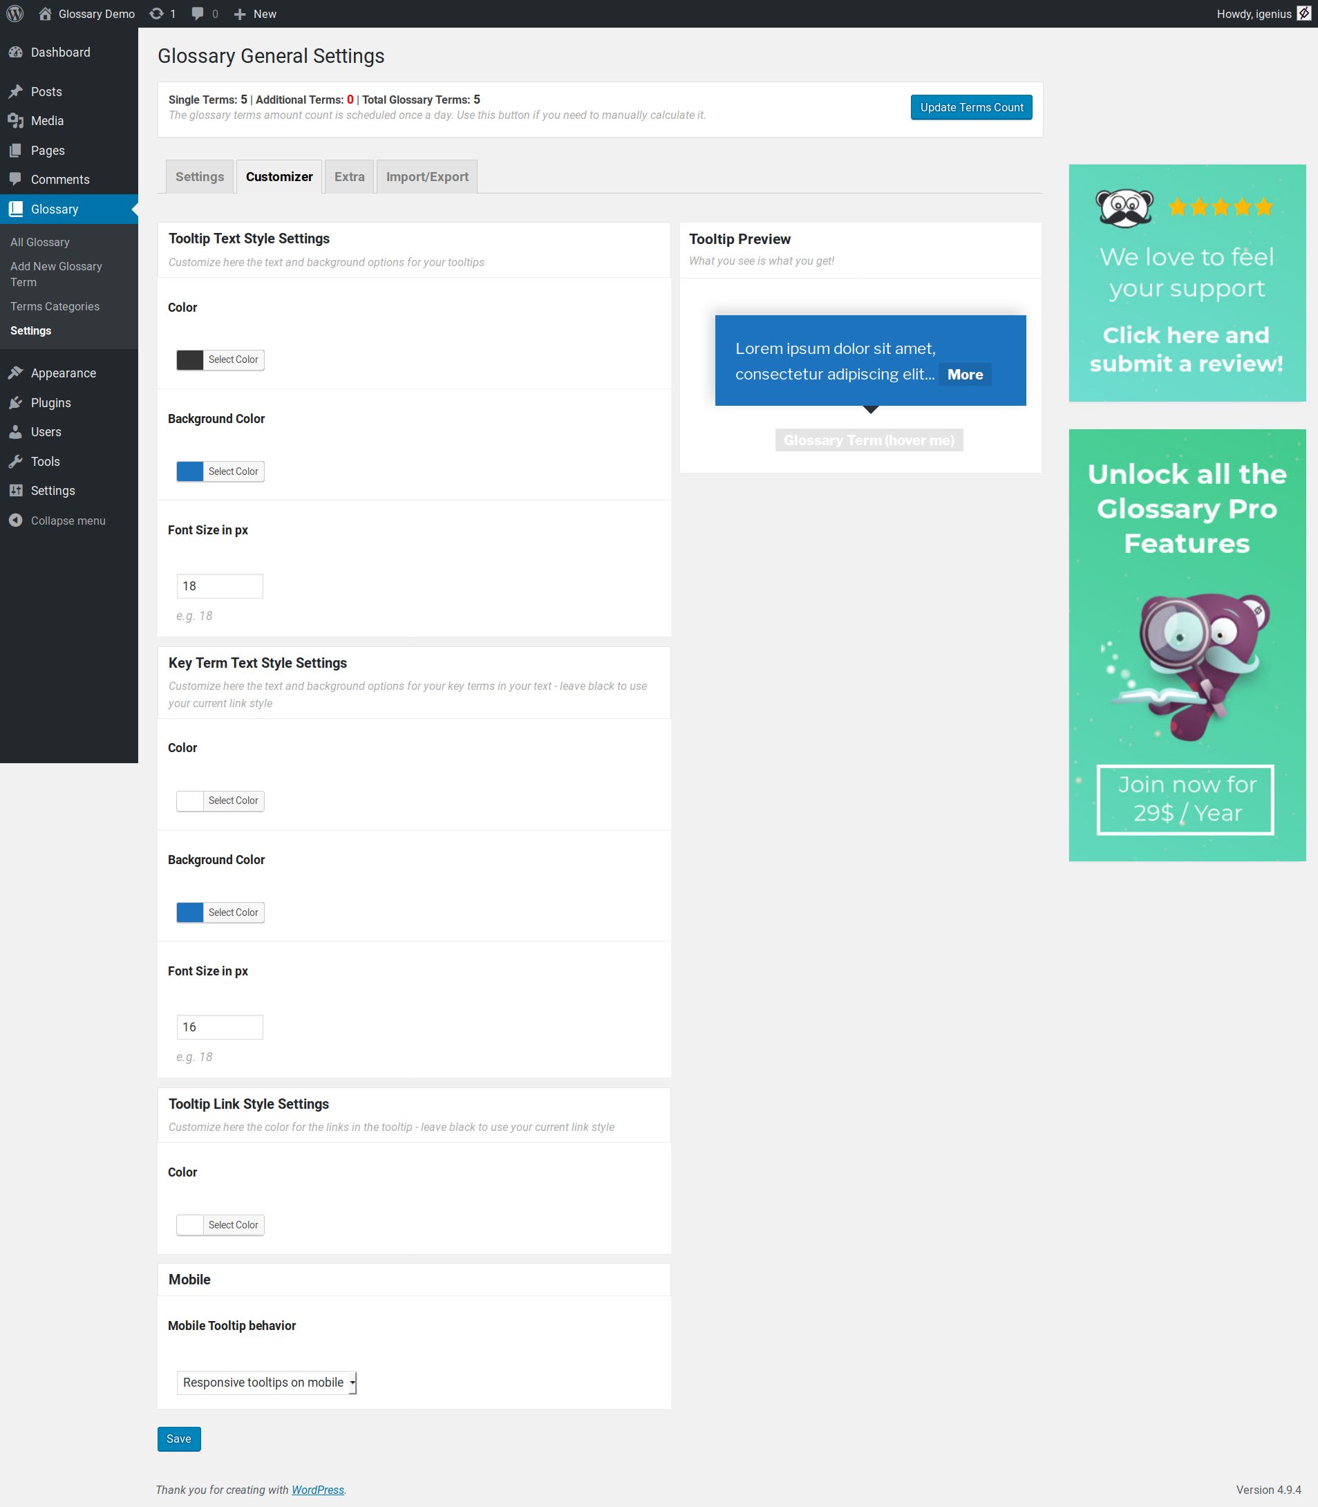
Task: Click the Users person icon
Action: 15,432
